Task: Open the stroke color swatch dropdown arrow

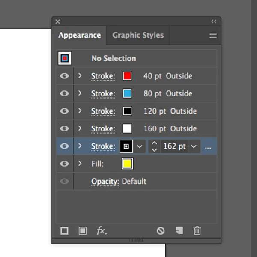Action: [x=140, y=146]
